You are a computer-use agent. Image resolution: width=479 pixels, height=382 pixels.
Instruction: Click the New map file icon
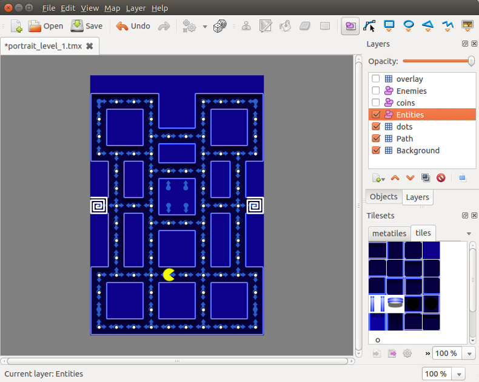click(x=16, y=26)
